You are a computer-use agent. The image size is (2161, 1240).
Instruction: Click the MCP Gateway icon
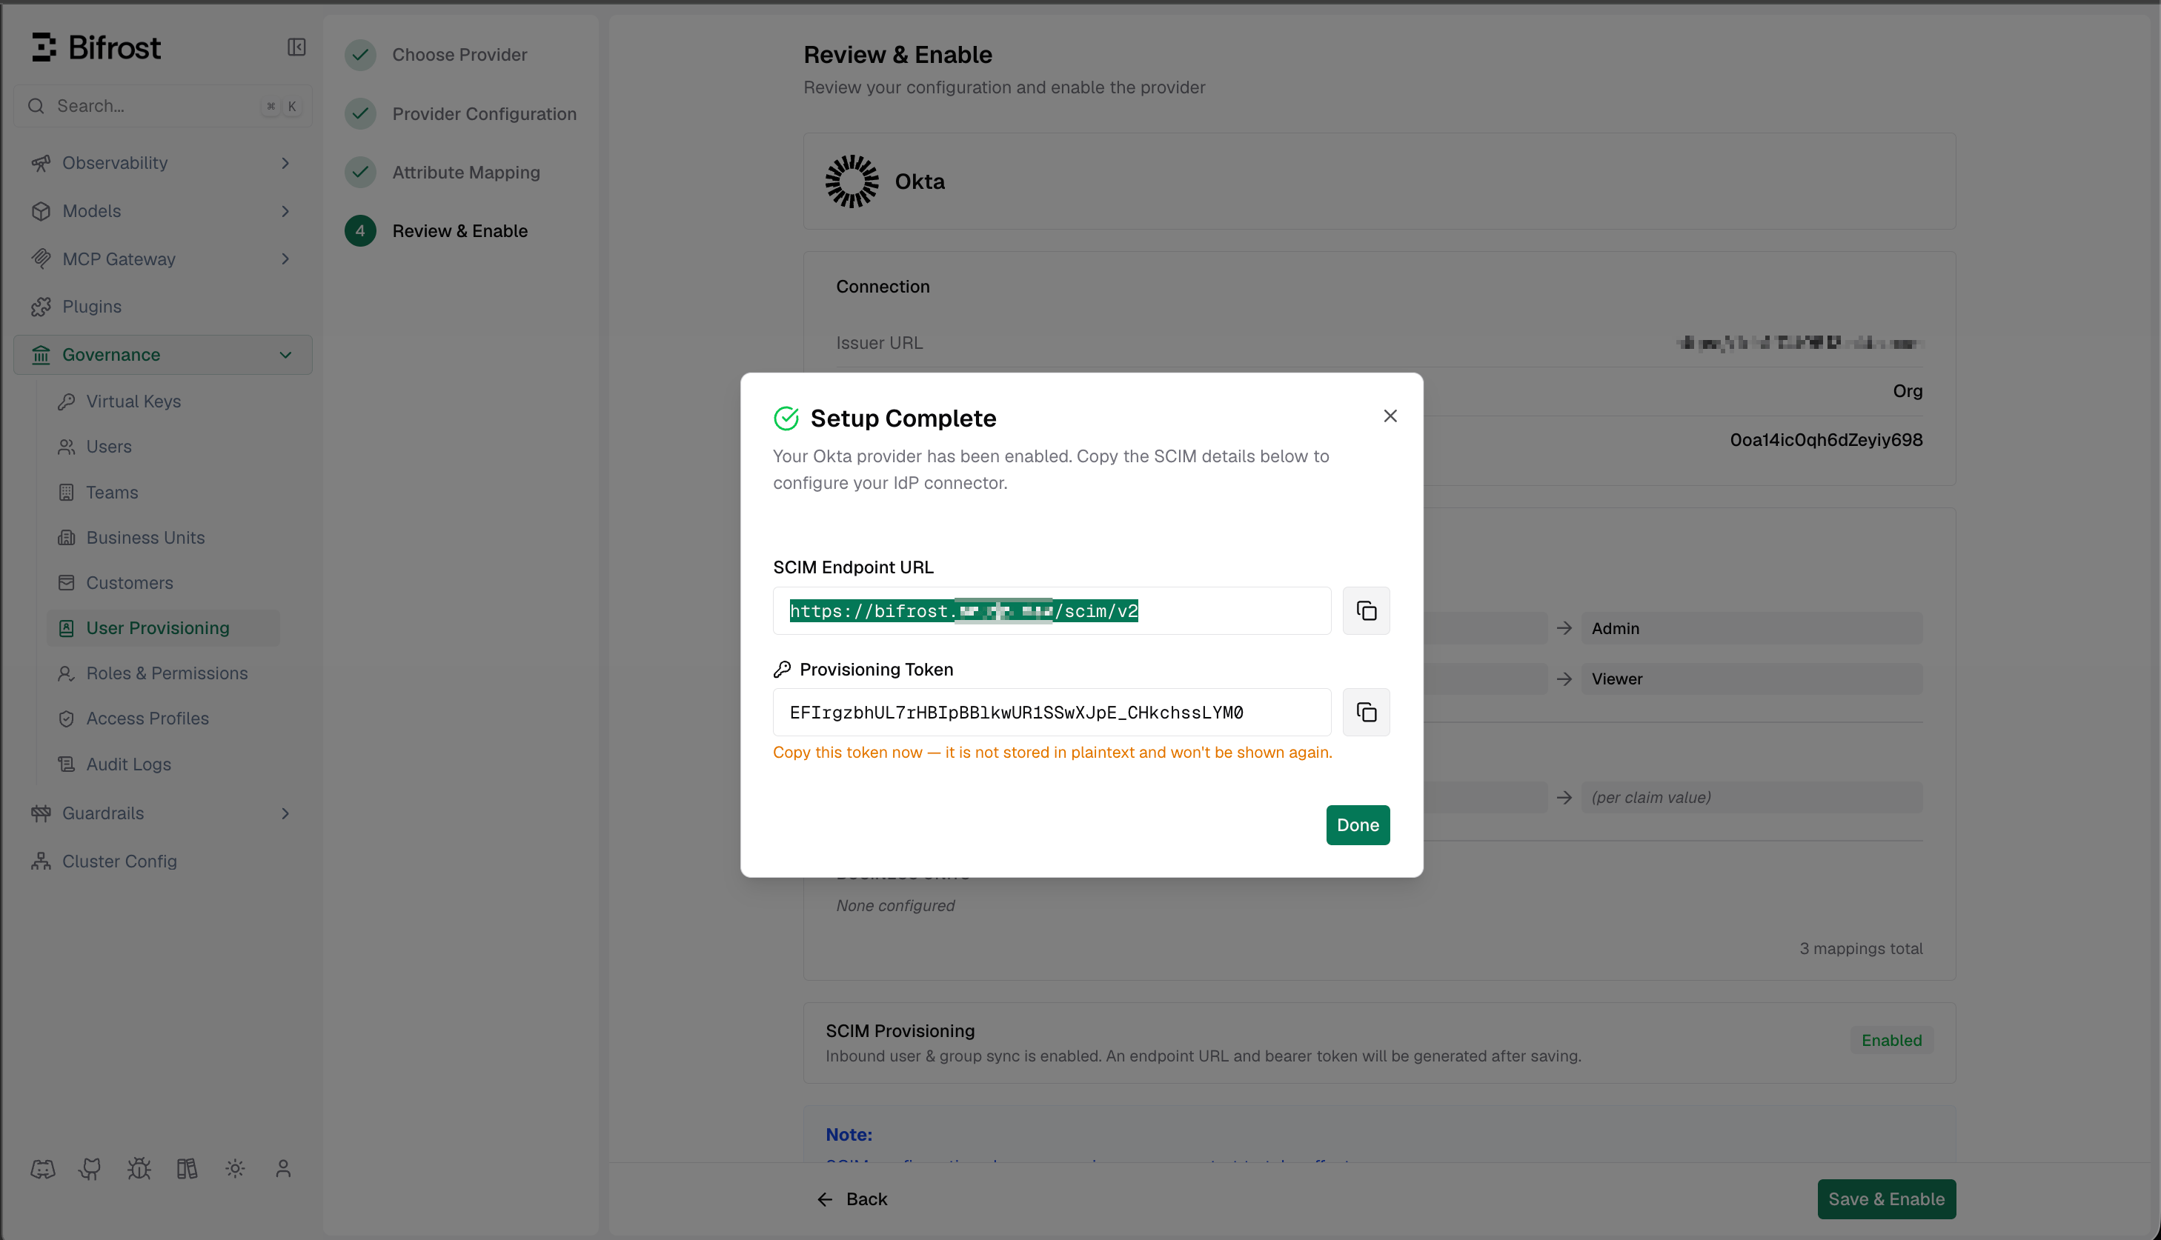[41, 259]
